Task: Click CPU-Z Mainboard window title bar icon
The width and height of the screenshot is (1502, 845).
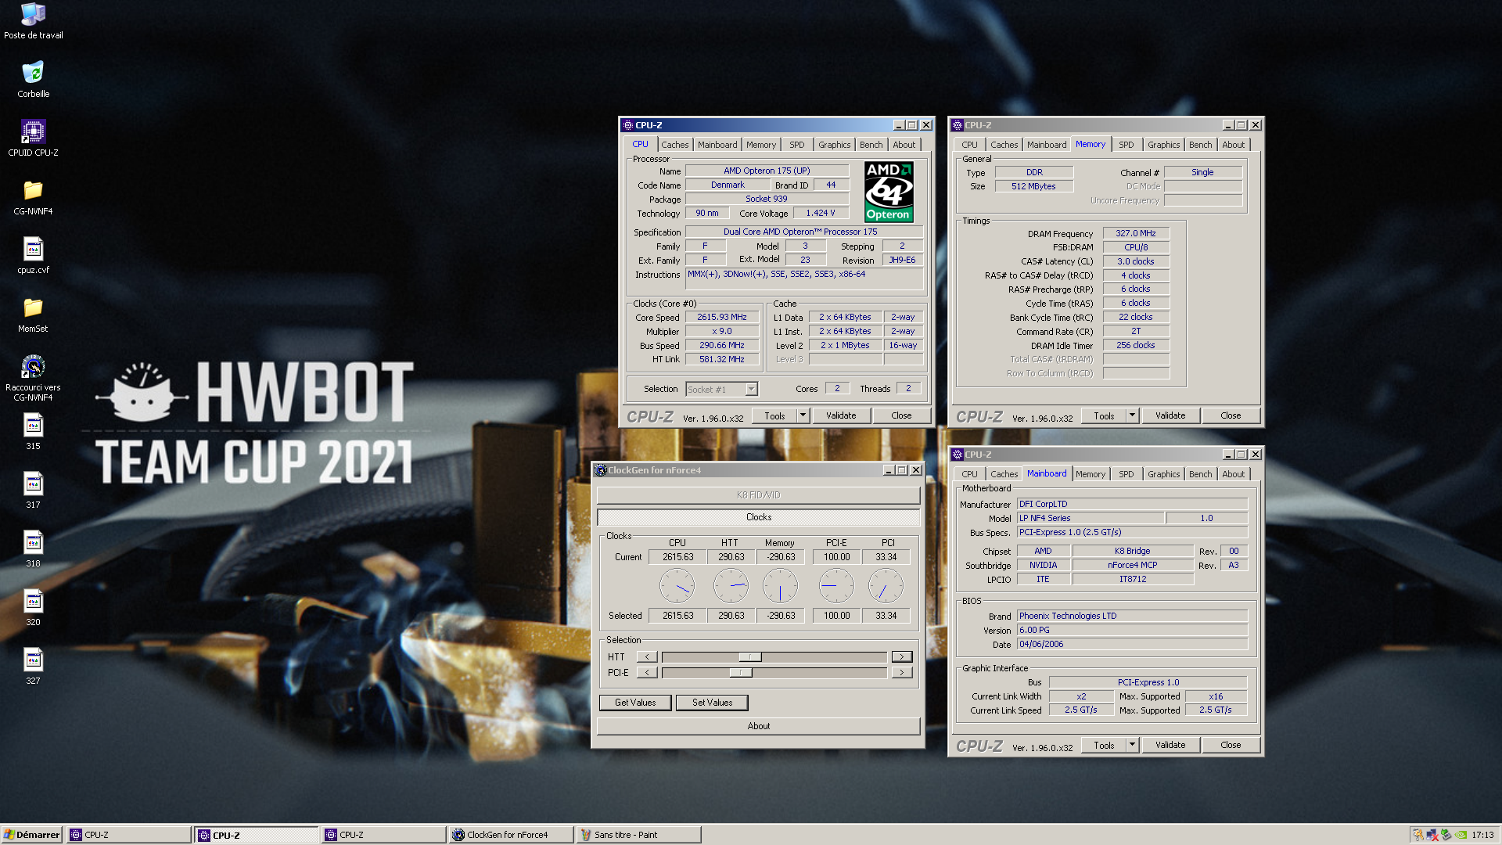Action: 957,455
